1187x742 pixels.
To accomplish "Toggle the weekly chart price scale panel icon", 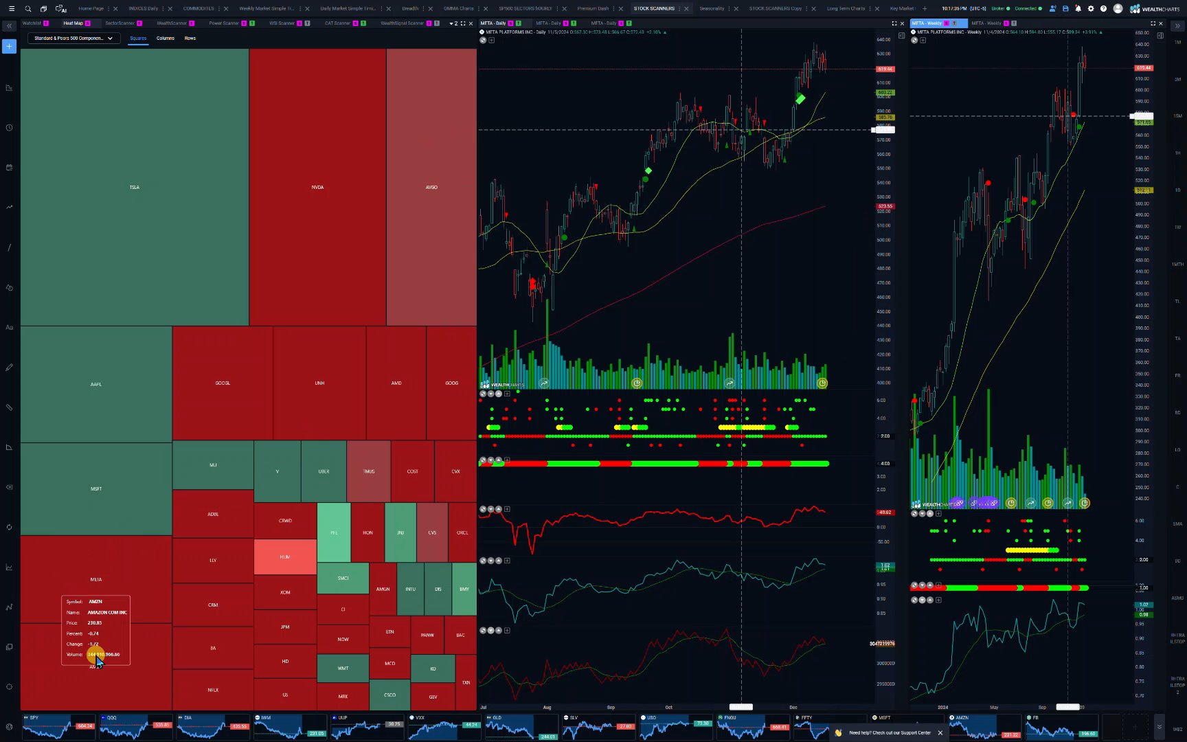I will click(x=1160, y=36).
